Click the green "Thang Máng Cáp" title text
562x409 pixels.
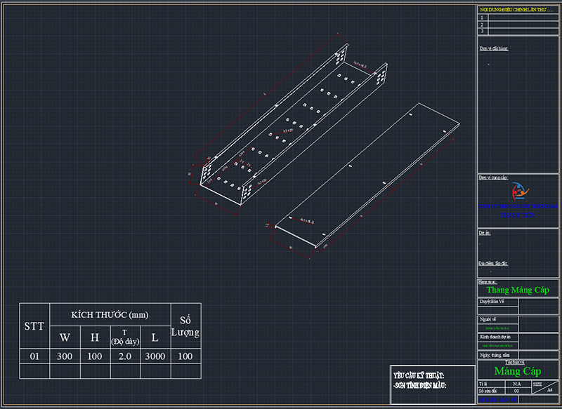click(x=517, y=290)
